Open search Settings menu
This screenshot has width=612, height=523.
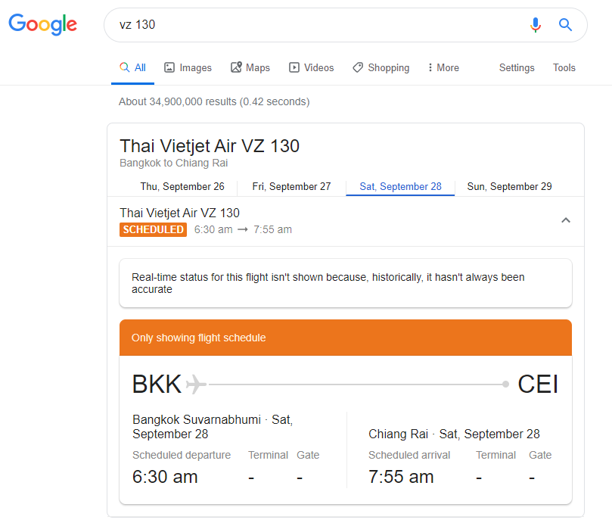click(517, 67)
